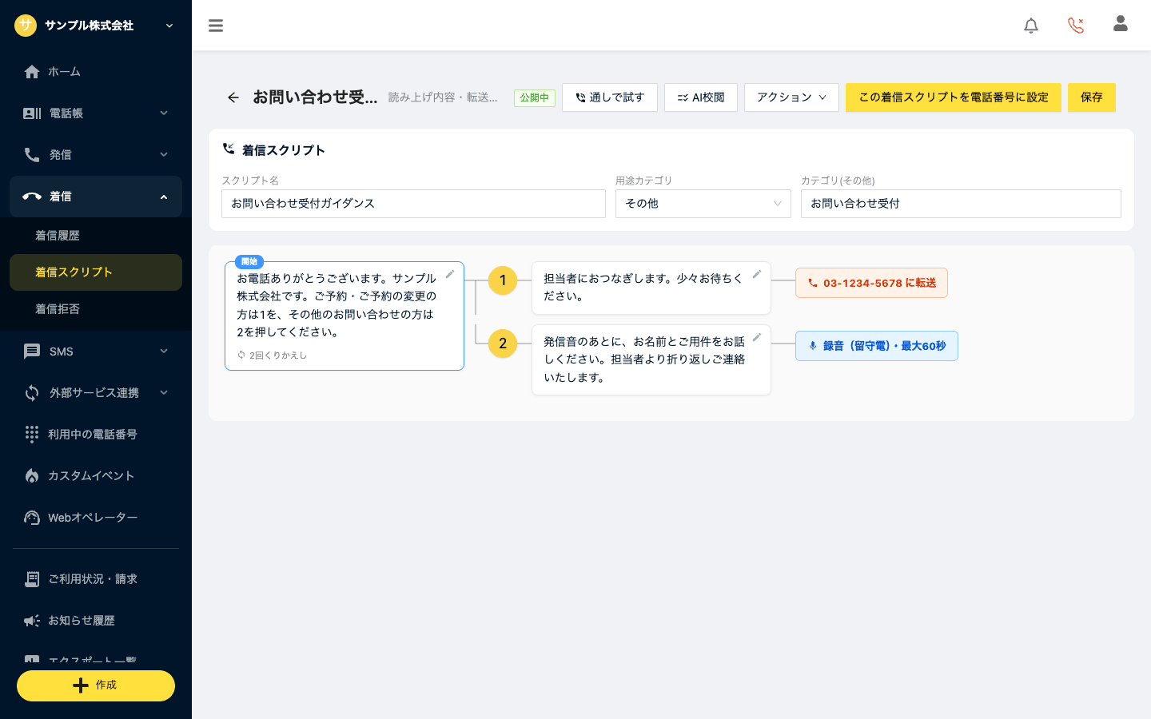Image resolution: width=1151 pixels, height=719 pixels.
Task: Click the サ company logo avatar
Action: (x=26, y=26)
